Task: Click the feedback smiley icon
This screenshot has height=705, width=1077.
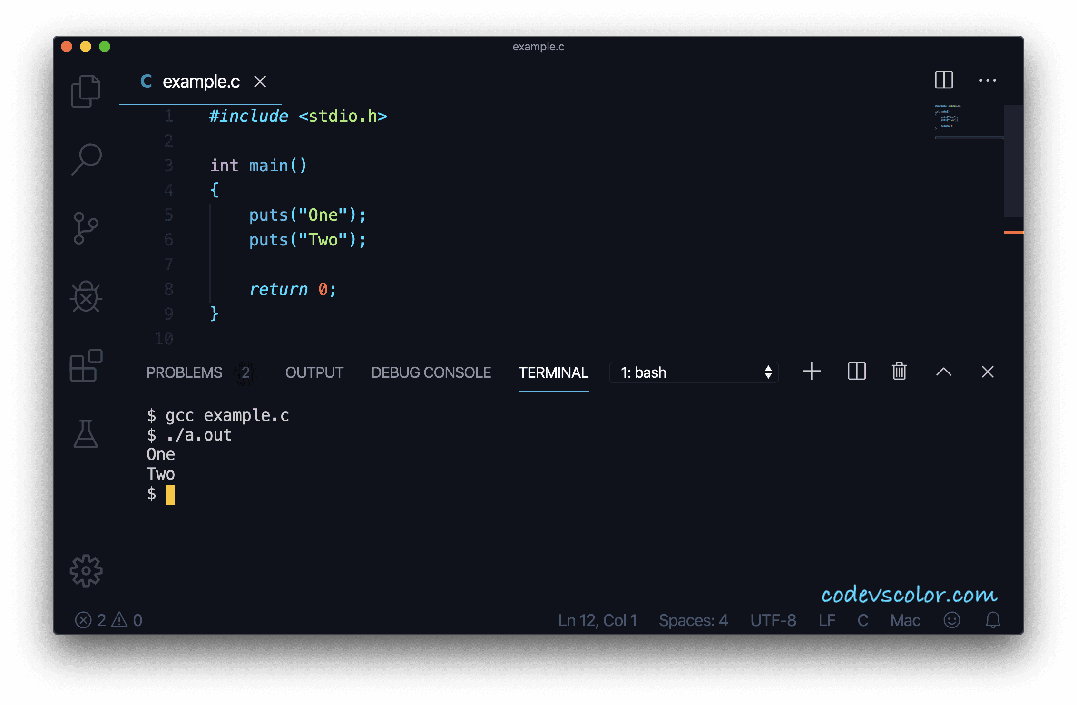Action: tap(952, 620)
